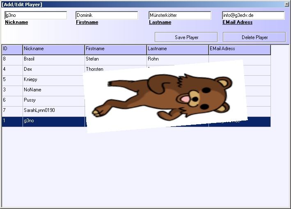Click ID cell 6 in the table
The width and height of the screenshot is (291, 209).
pyautogui.click(x=12, y=101)
